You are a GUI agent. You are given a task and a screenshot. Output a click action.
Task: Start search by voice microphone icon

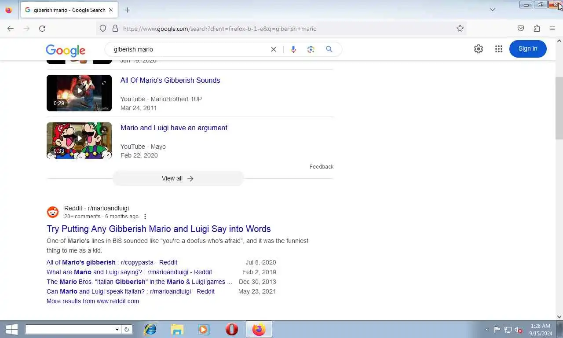click(x=293, y=49)
